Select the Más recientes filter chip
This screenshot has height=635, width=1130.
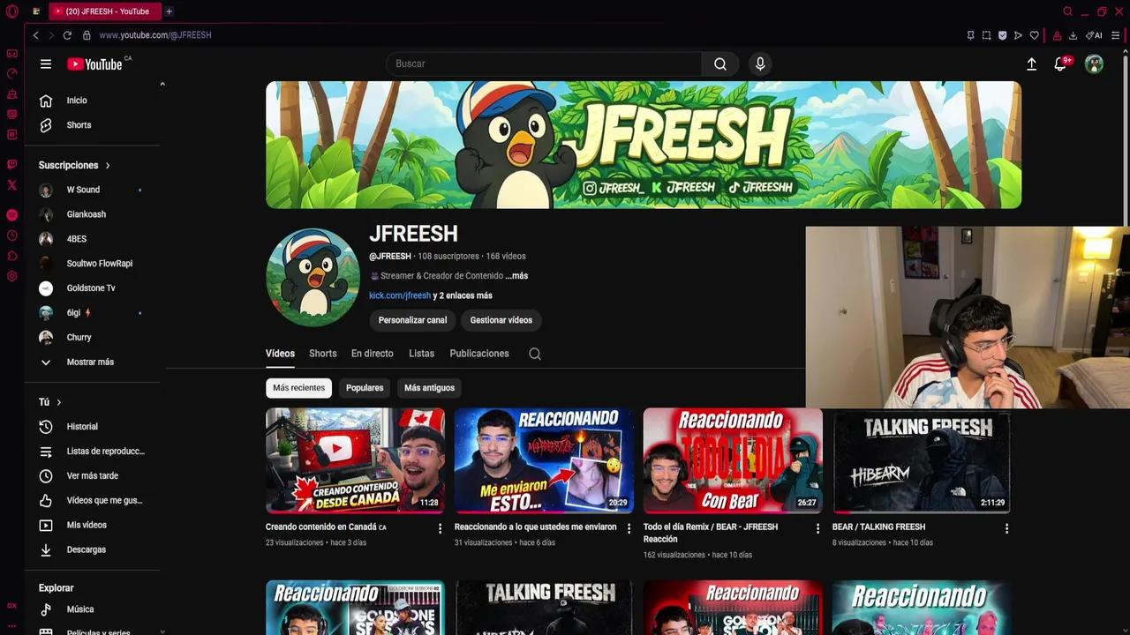(x=298, y=388)
